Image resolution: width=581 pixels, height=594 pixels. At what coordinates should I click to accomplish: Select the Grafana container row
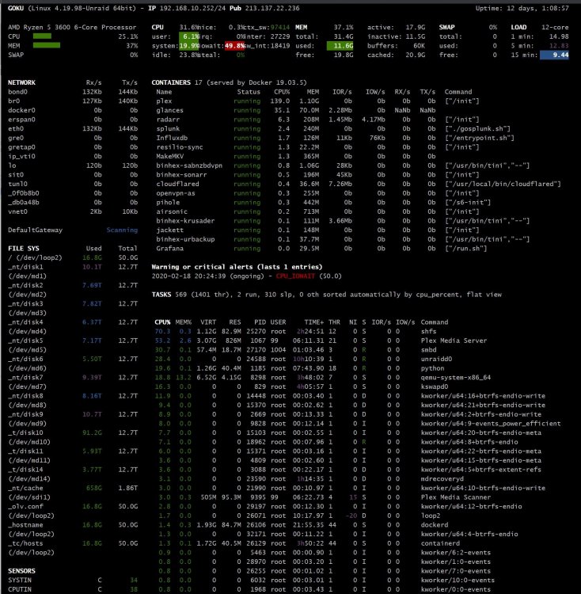[x=321, y=249]
